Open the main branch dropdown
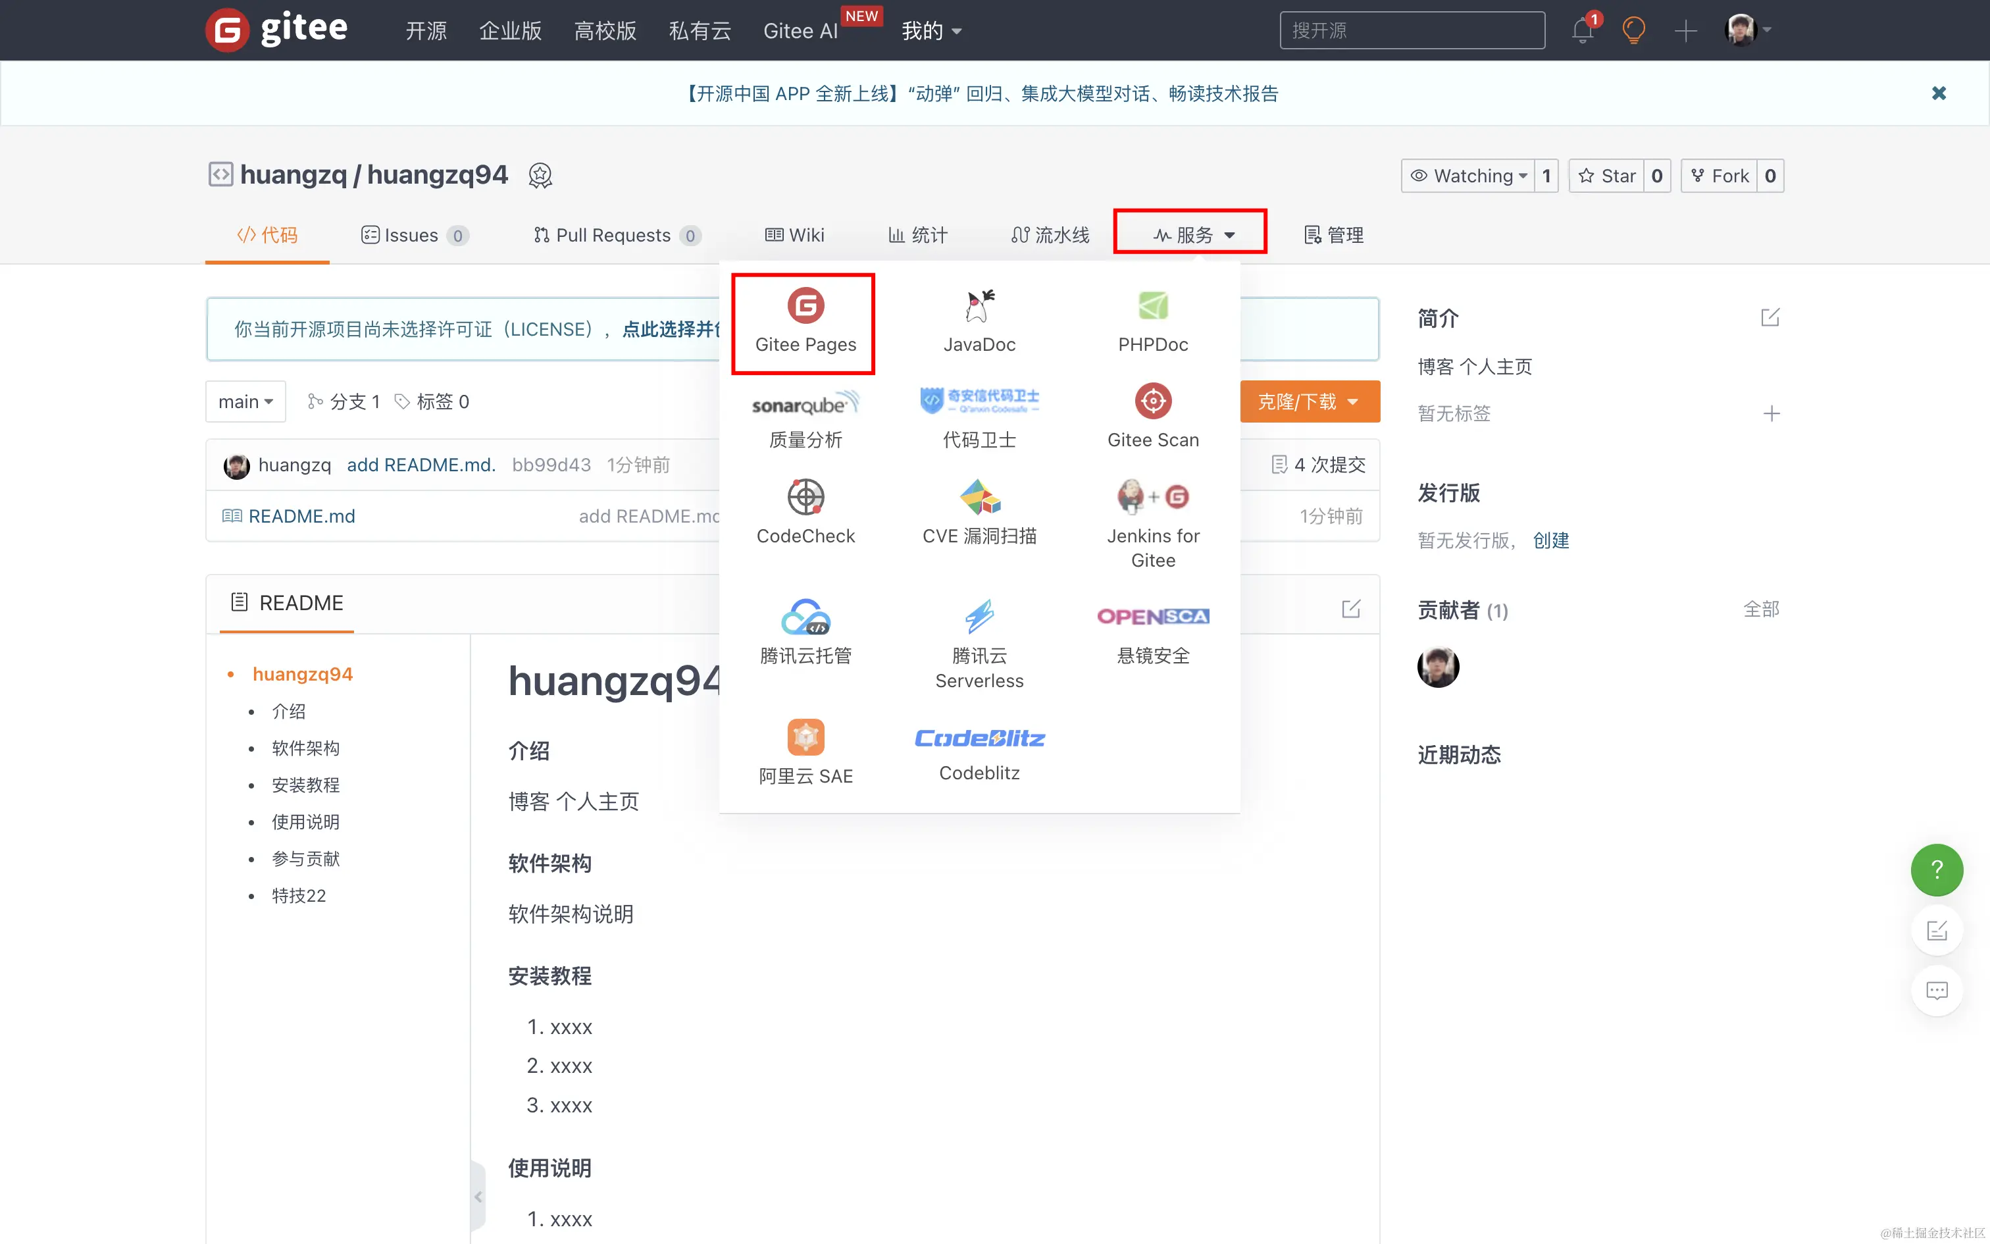 [245, 402]
